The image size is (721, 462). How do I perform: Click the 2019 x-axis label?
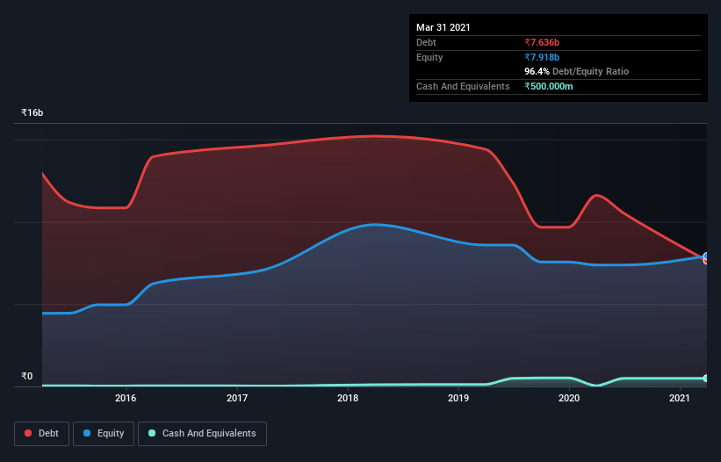point(458,398)
